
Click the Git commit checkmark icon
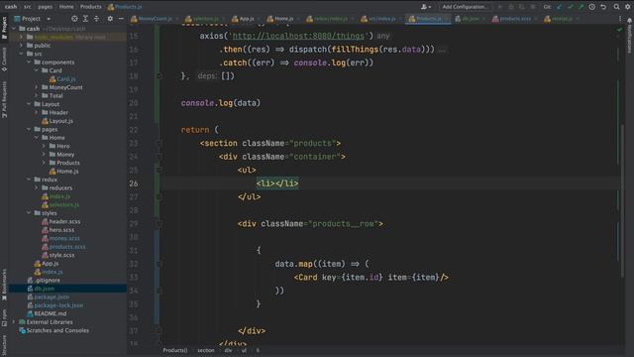[571, 7]
